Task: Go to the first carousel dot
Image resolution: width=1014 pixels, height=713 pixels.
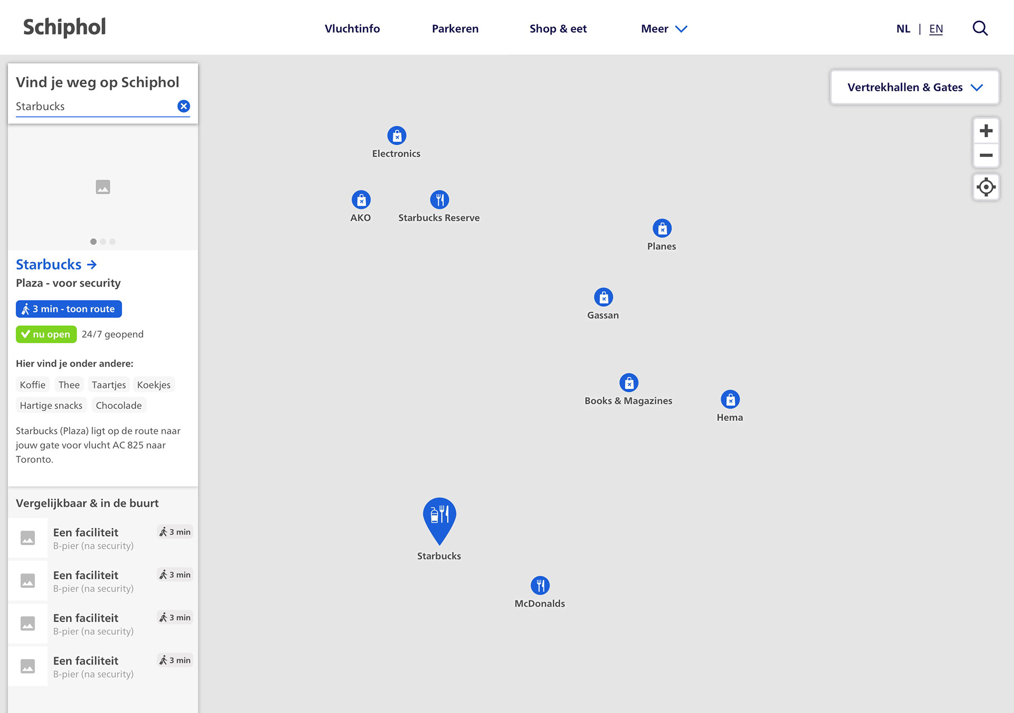Action: [x=93, y=242]
